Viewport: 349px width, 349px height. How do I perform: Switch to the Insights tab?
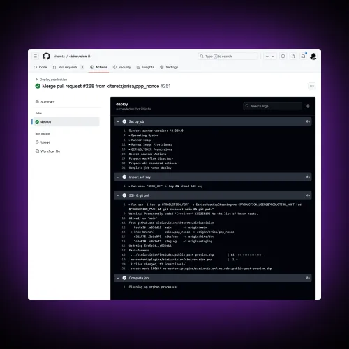pyautogui.click(x=145, y=67)
